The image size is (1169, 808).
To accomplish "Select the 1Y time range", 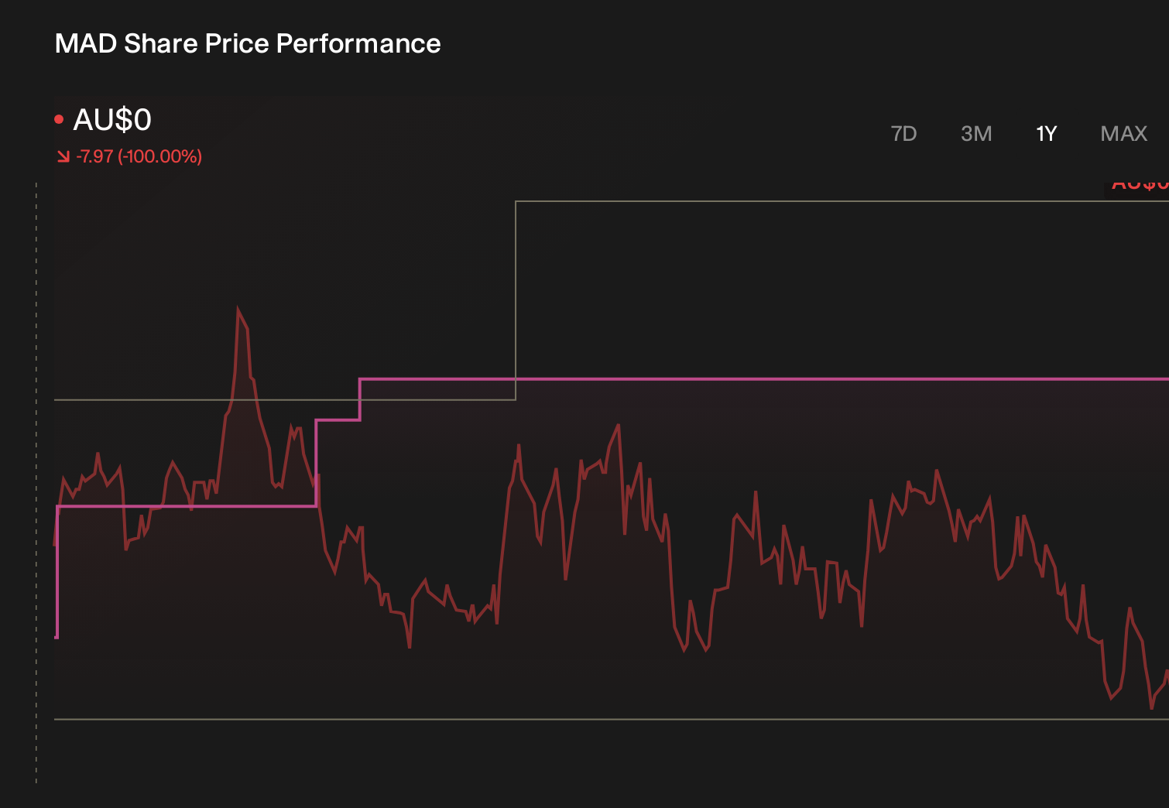I will tap(1046, 134).
